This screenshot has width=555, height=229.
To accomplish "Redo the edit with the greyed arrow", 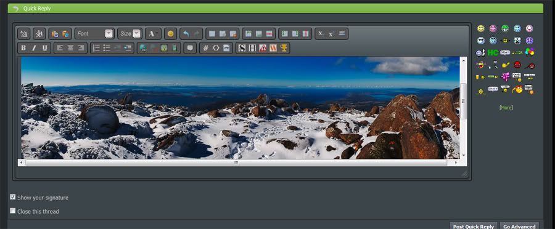I will 197,34.
